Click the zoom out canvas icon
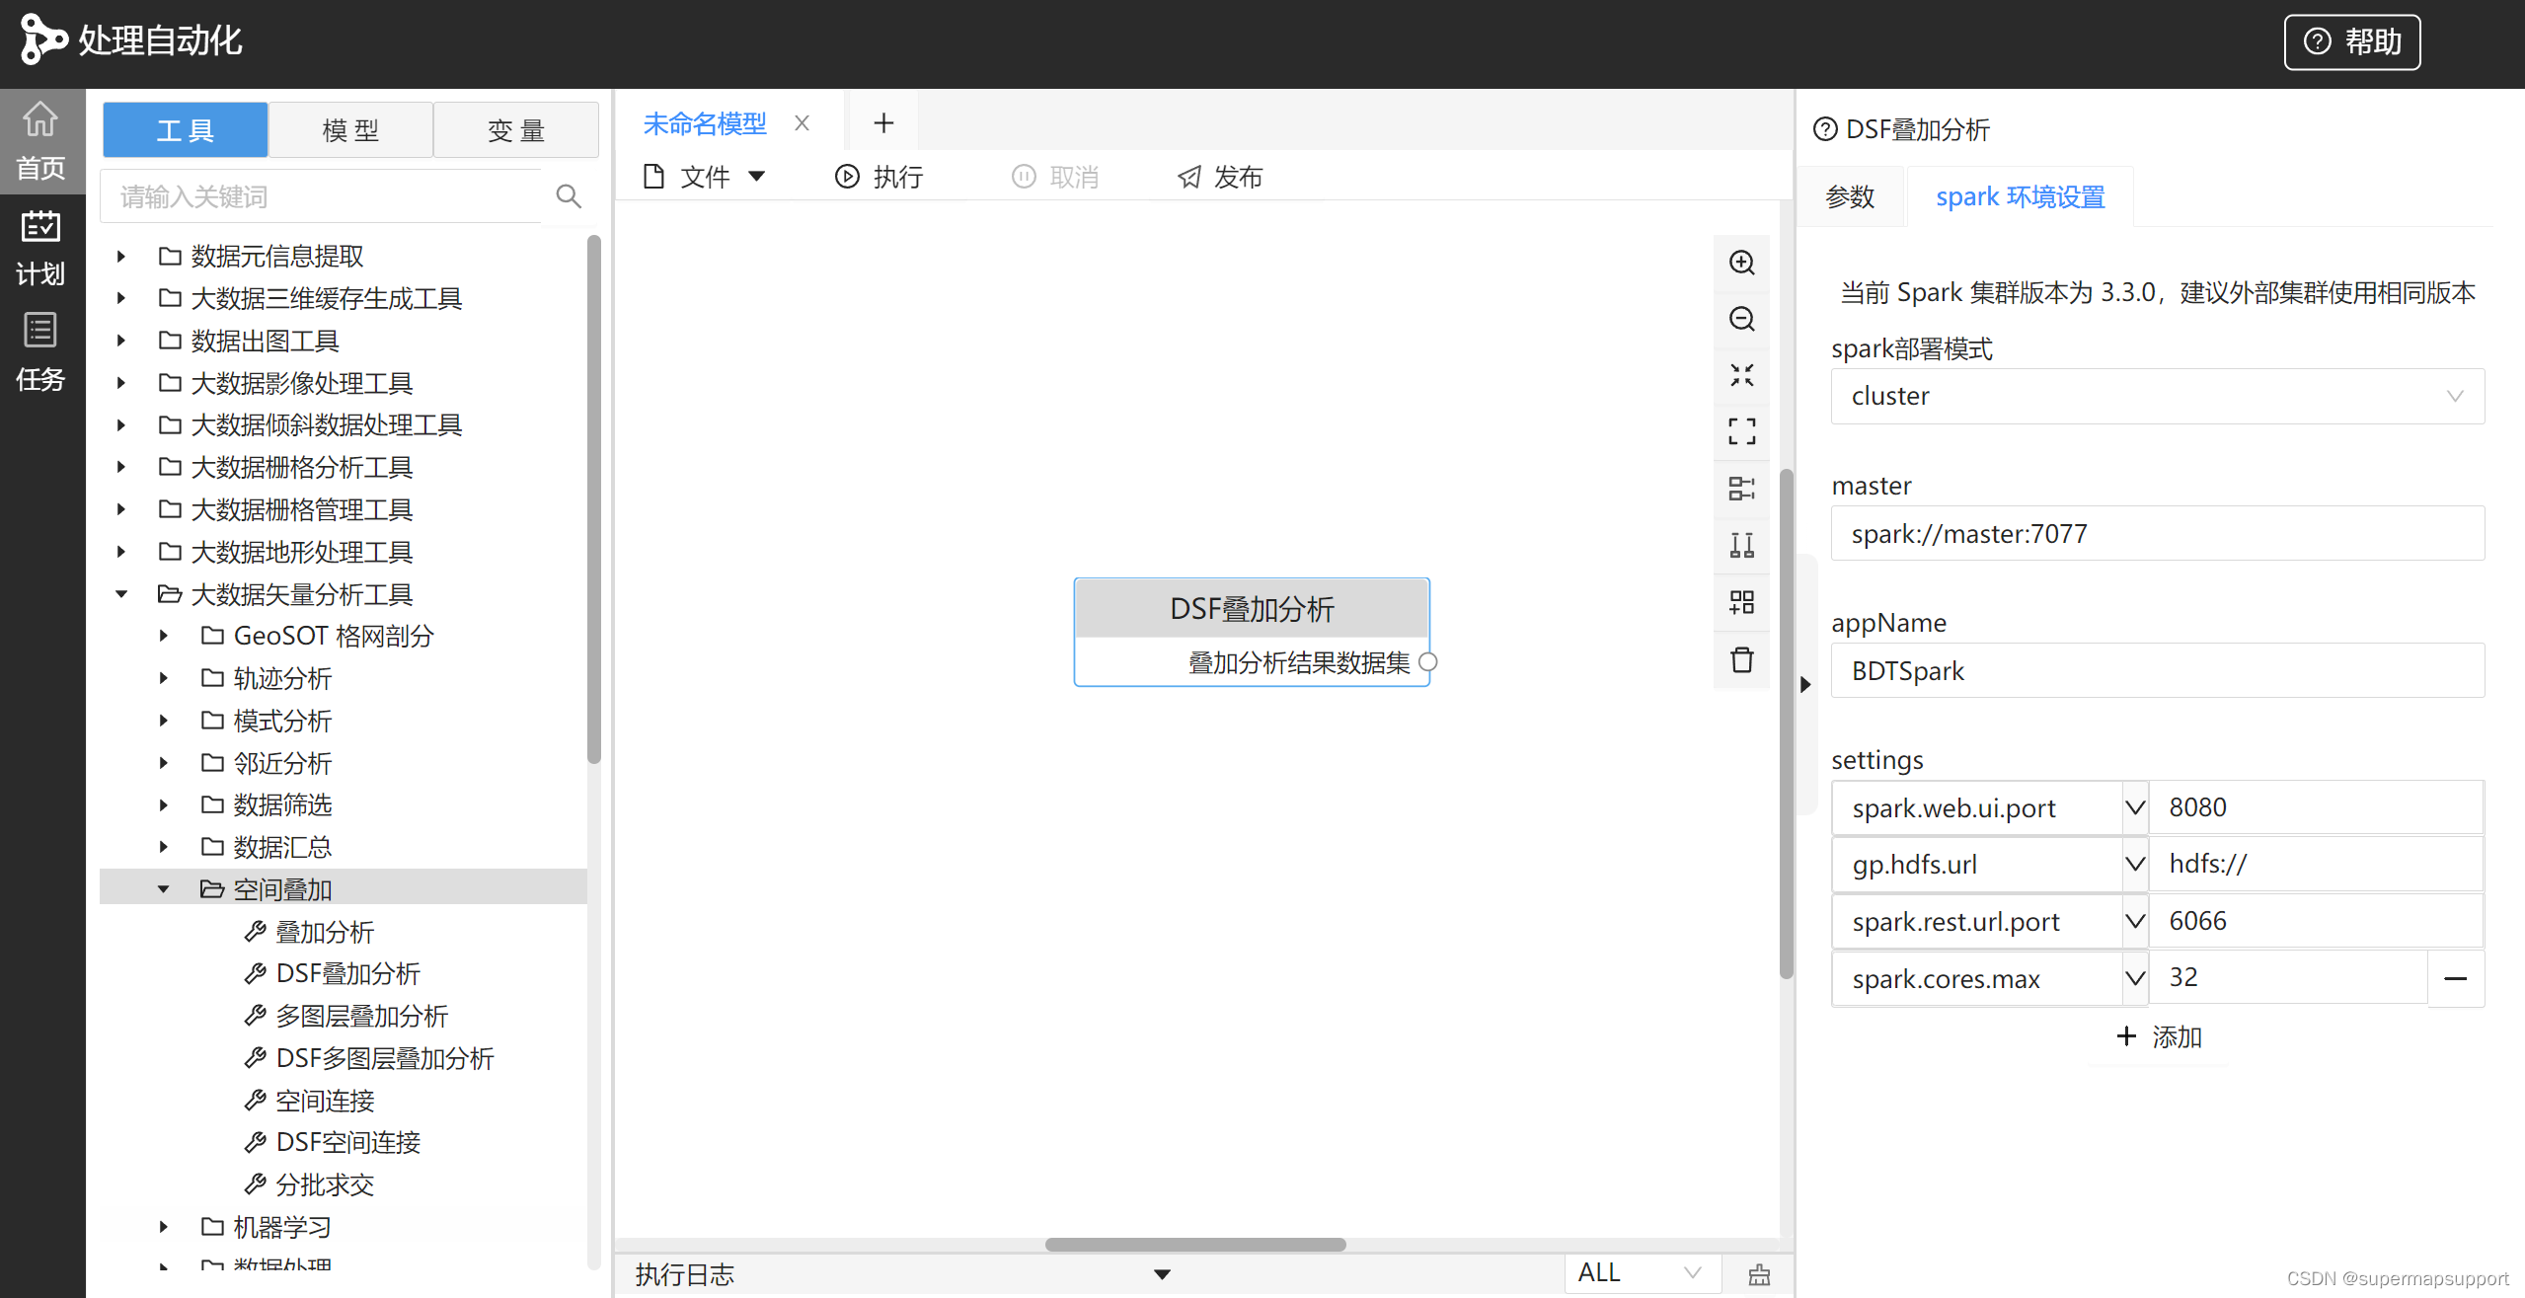The height and width of the screenshot is (1298, 2525). click(1741, 319)
